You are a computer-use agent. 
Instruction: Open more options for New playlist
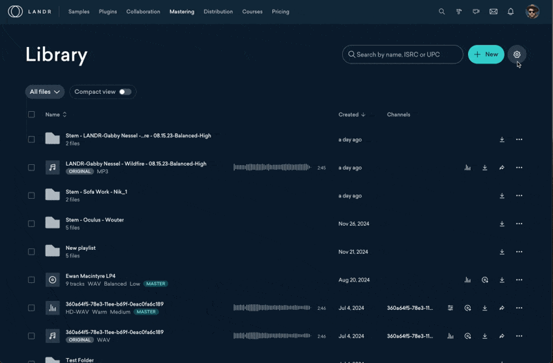519,252
